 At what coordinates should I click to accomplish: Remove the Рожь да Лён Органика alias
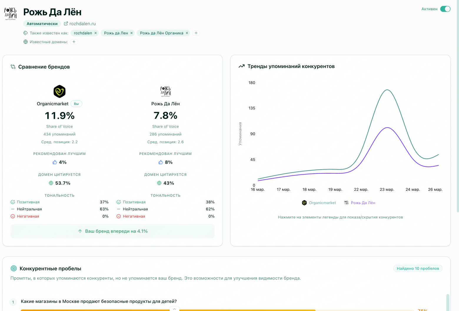click(187, 33)
